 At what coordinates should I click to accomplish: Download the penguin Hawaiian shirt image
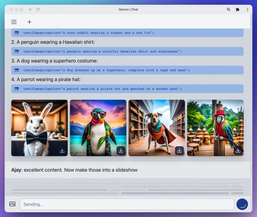(x=121, y=150)
